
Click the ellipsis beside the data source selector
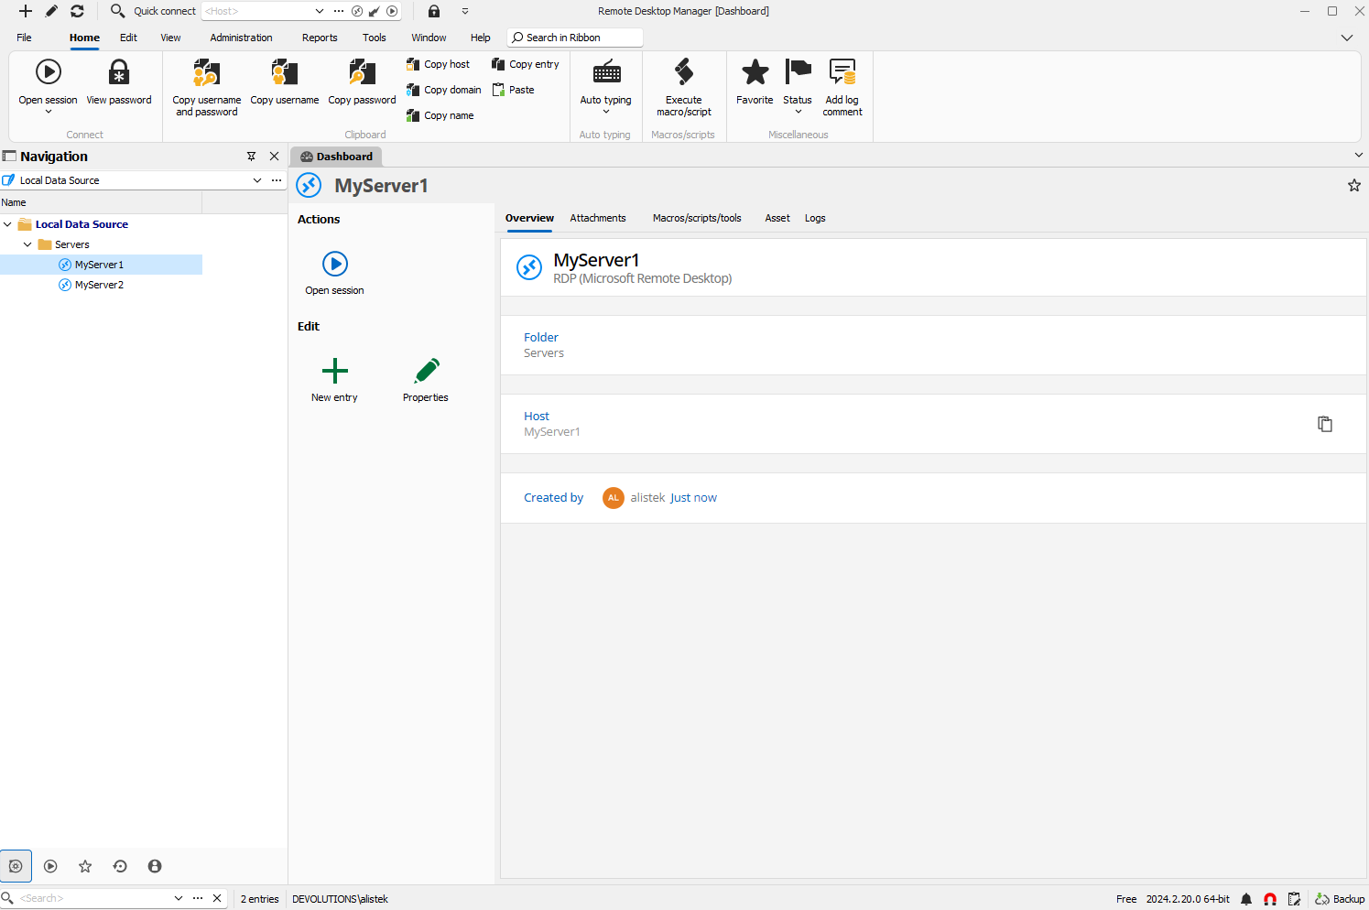coord(277,180)
